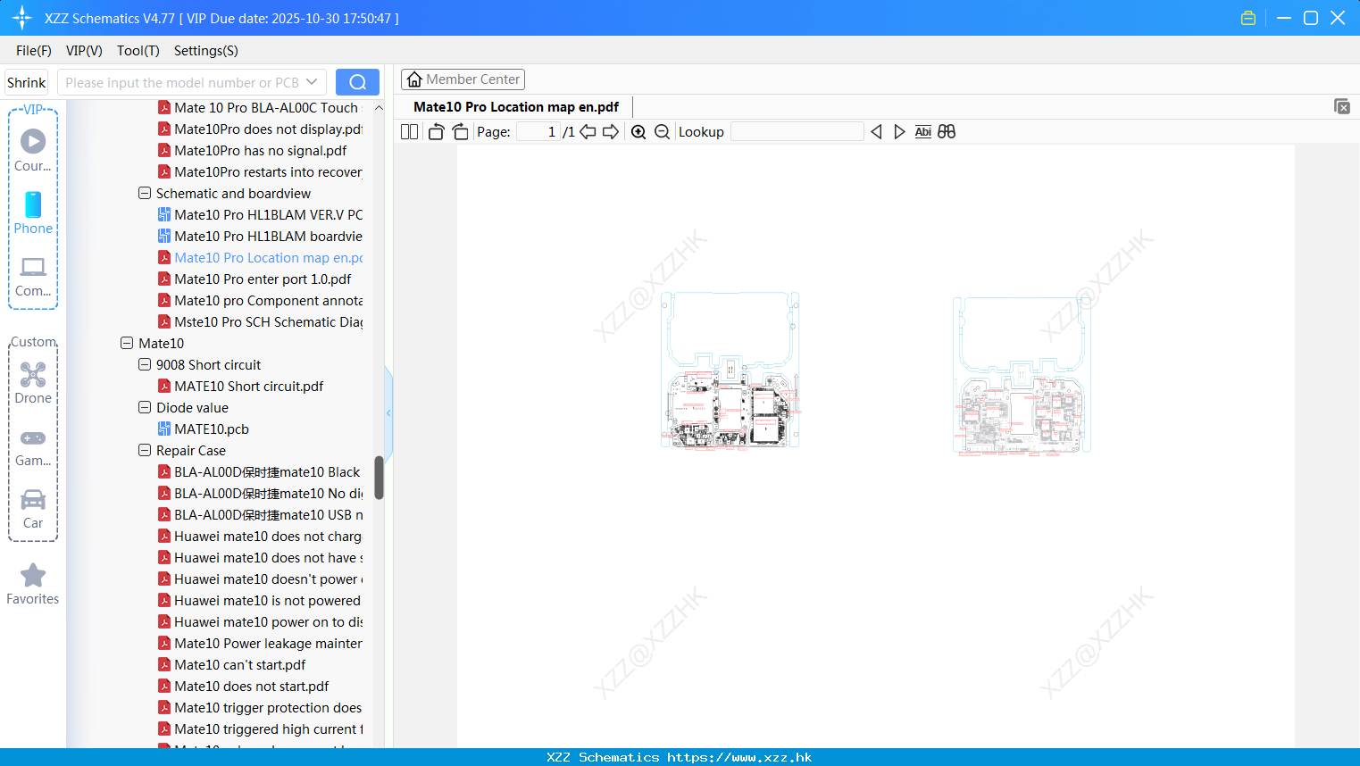
Task: Select the Phone category icon
Action: point(33,212)
